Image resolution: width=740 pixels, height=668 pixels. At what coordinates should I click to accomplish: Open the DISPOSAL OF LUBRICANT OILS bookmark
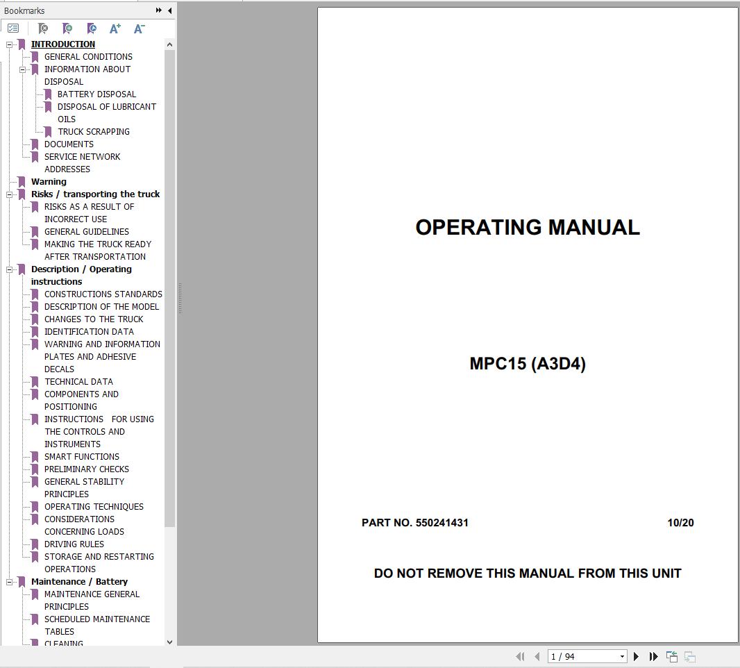[x=107, y=112]
